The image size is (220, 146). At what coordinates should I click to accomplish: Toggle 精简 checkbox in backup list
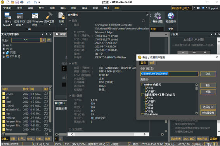146,108
